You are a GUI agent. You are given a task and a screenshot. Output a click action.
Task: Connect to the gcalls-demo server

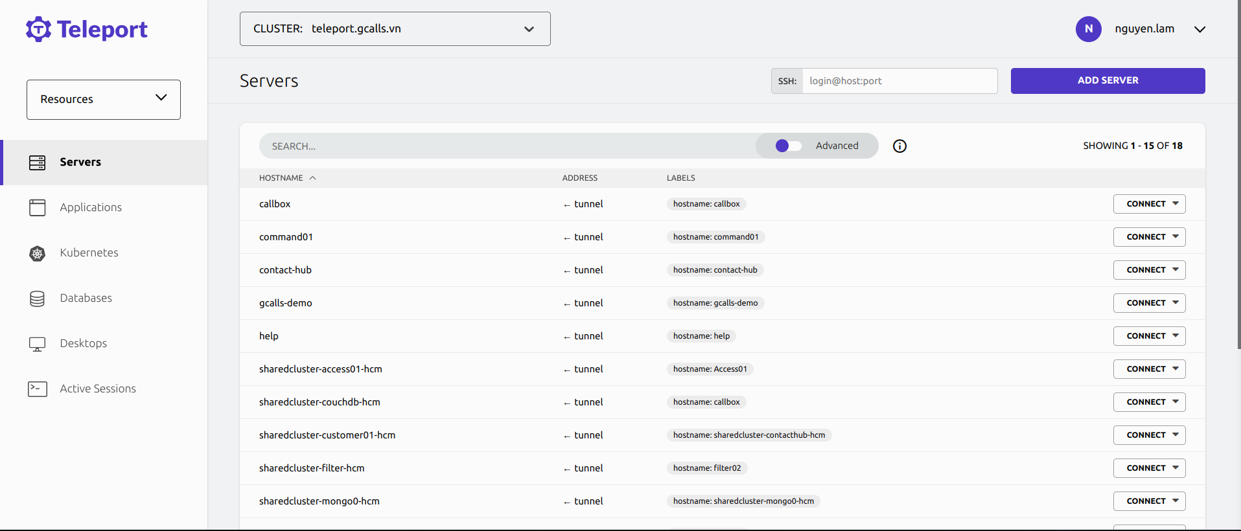[1149, 303]
